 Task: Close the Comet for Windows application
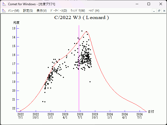[160, 4]
